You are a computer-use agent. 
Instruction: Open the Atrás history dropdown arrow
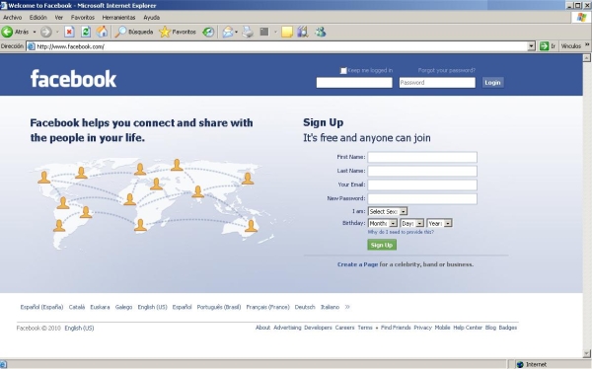pos(35,33)
